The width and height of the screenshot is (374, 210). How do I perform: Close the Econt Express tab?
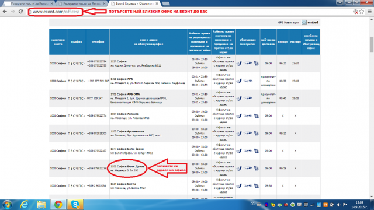(157, 3)
